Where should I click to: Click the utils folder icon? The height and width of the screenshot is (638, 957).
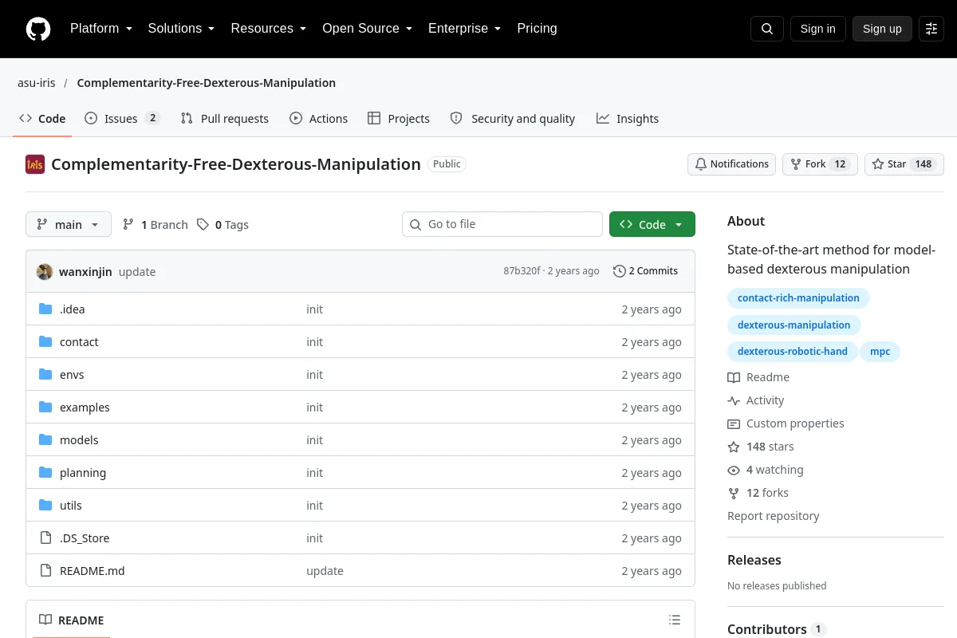[45, 505]
